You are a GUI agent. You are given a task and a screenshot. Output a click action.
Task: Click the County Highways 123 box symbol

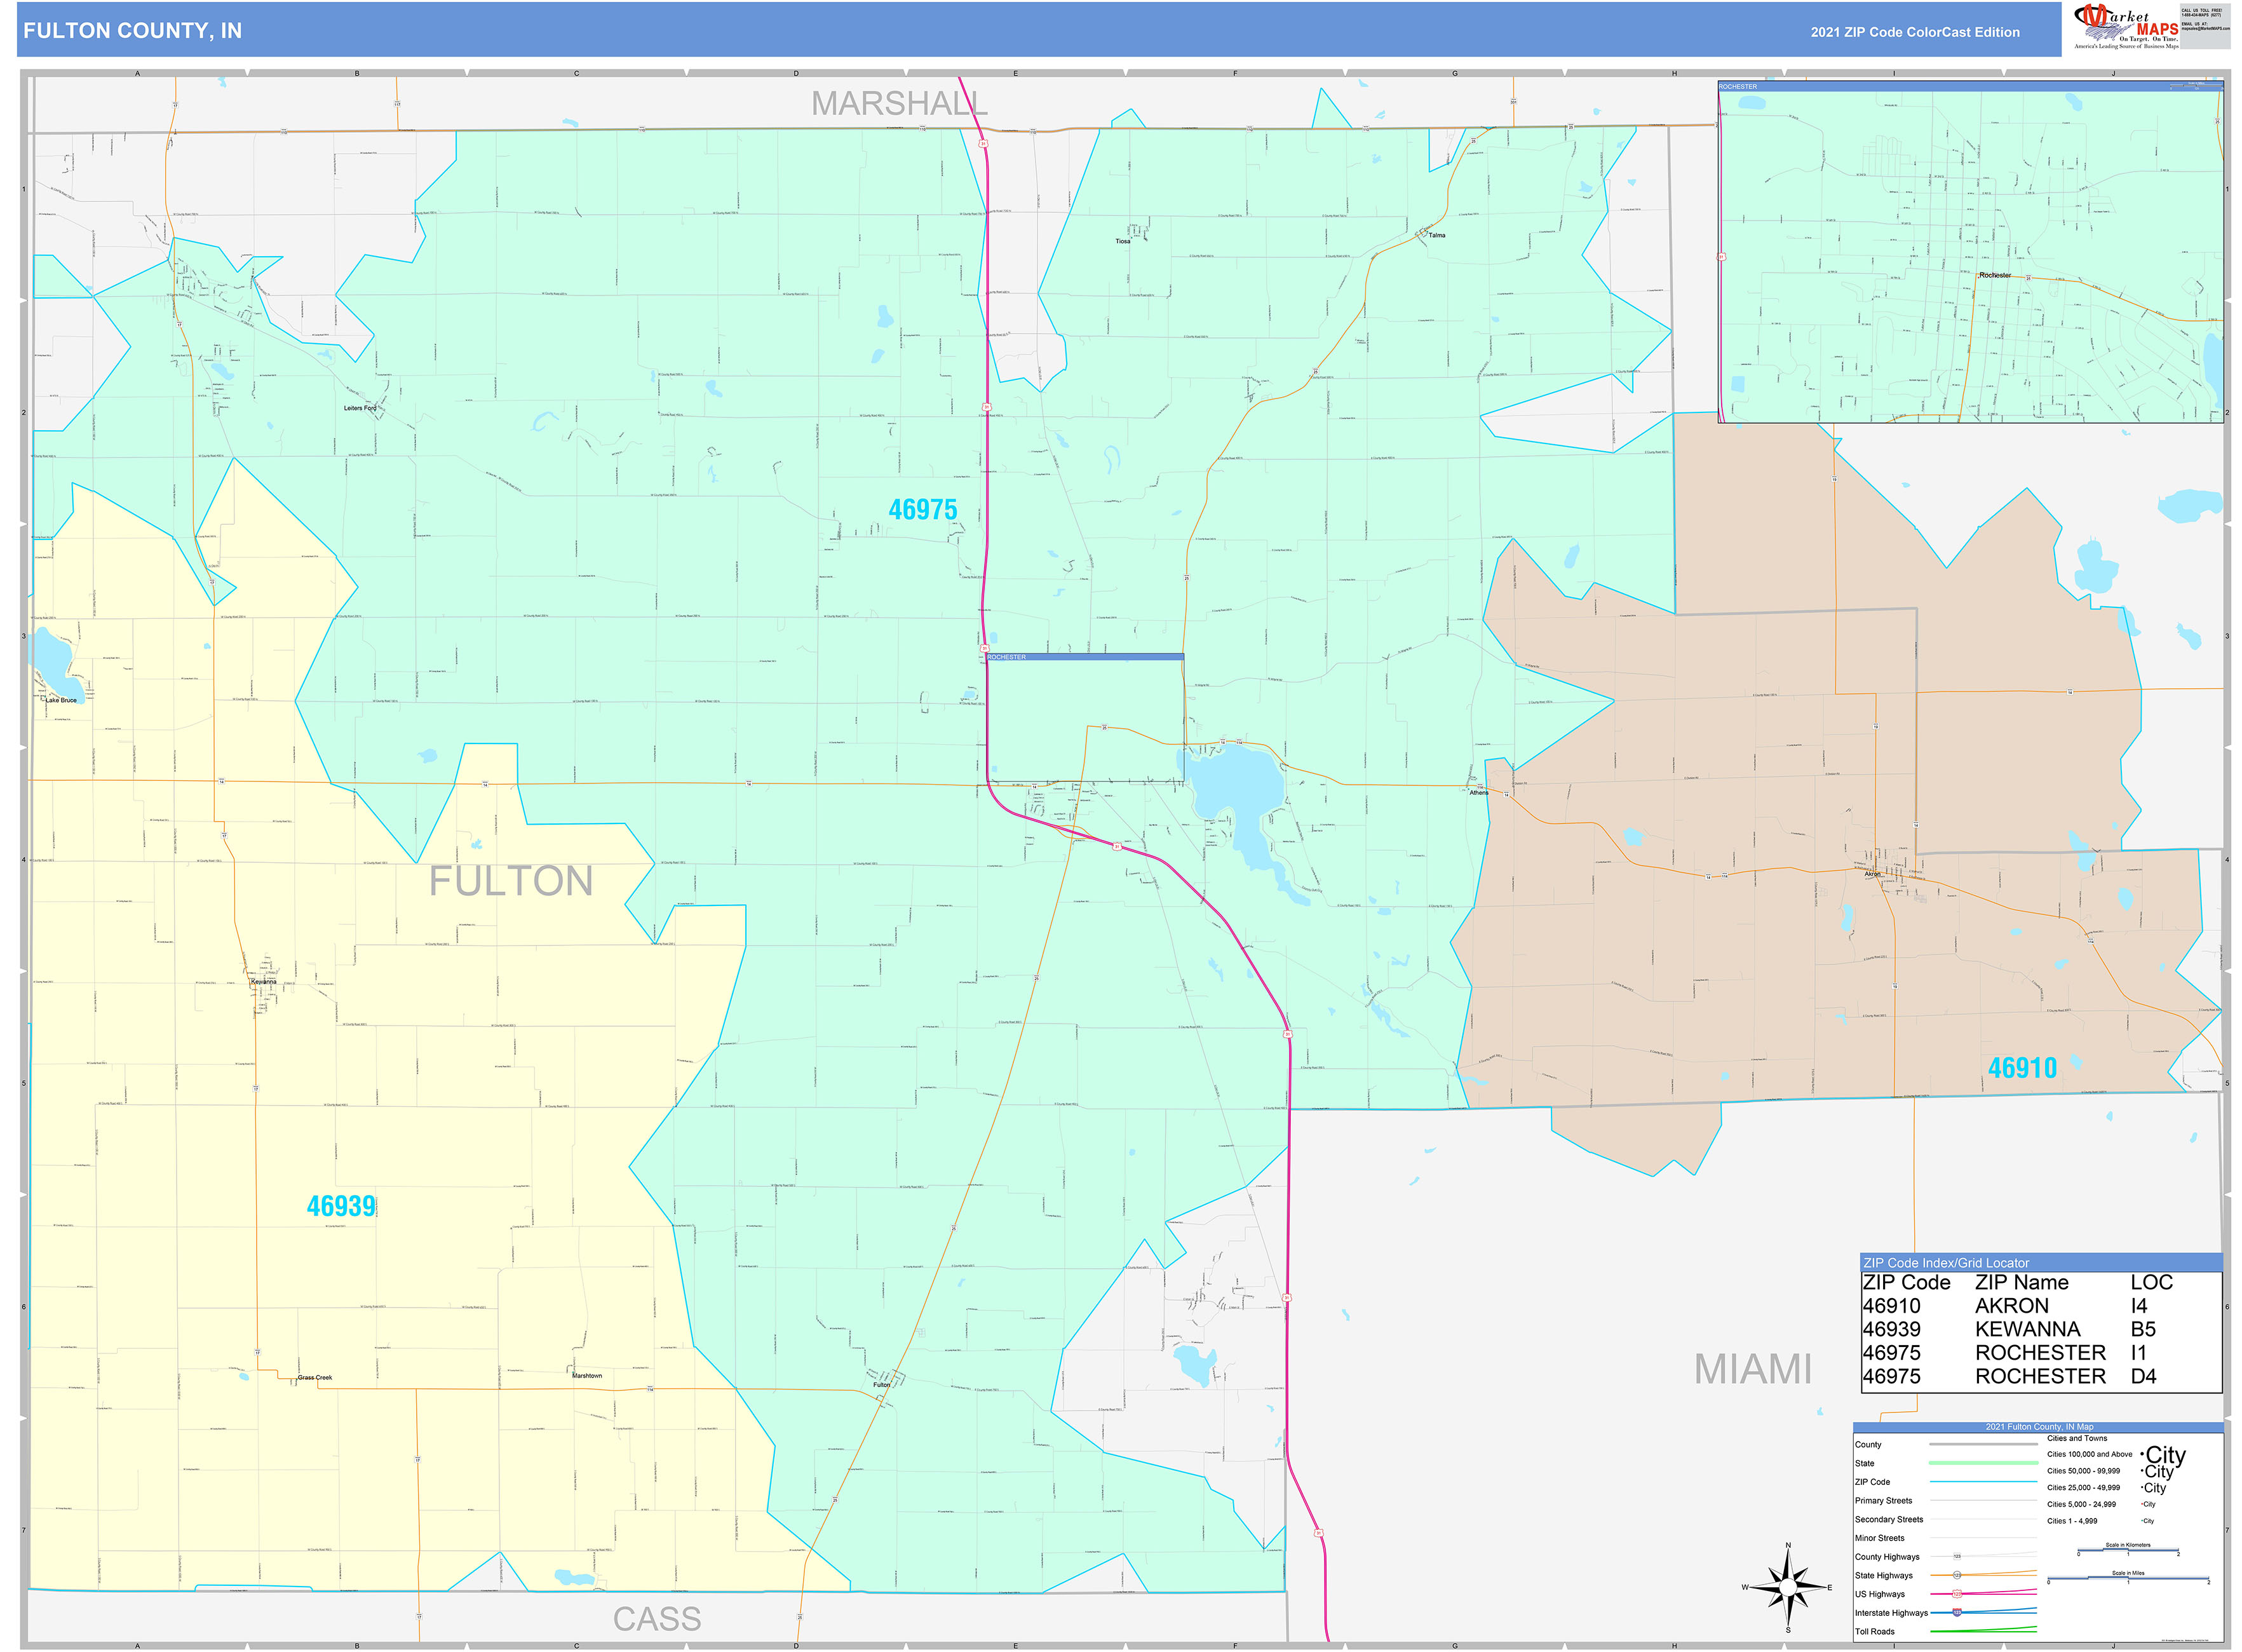1958,1556
